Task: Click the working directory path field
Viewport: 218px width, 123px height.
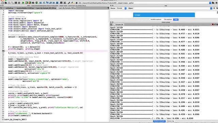Action: coord(145,3)
